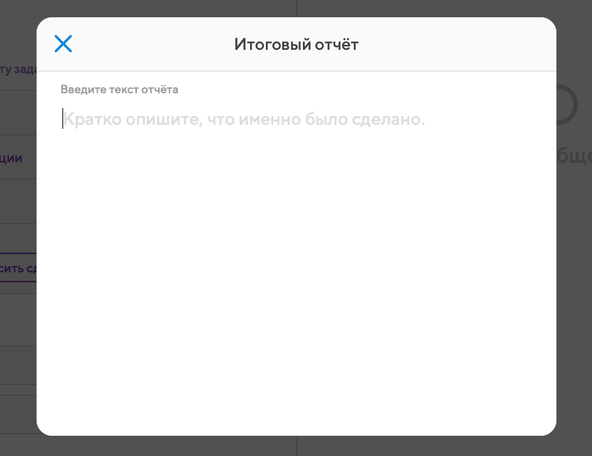Click the Введите текст отчёта label
Viewport: 592px width, 456px height.
pos(119,89)
